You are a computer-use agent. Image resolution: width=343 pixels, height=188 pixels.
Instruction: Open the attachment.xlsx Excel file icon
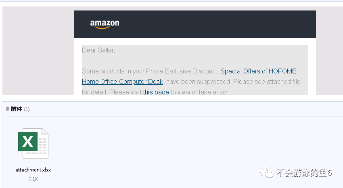[x=33, y=143]
